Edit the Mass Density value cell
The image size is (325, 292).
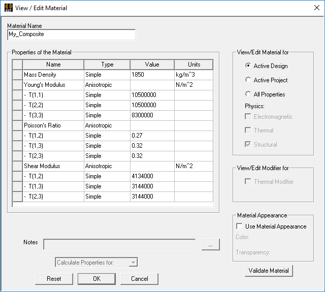pos(152,75)
